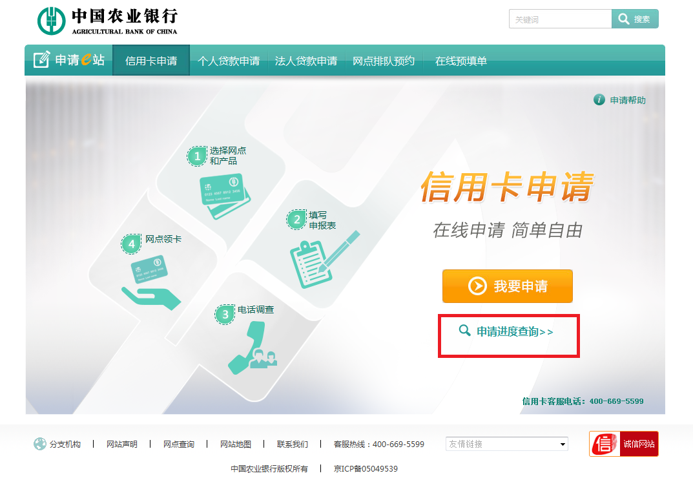Click the telephone survey icon

(x=252, y=348)
